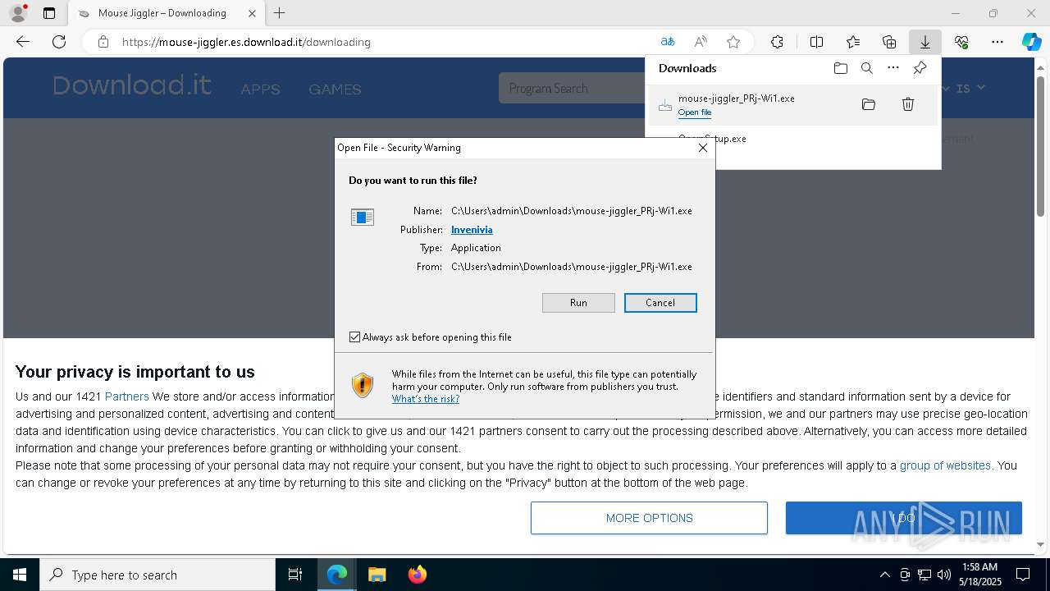
Task: Open the Favorites list icon
Action: coord(853,42)
